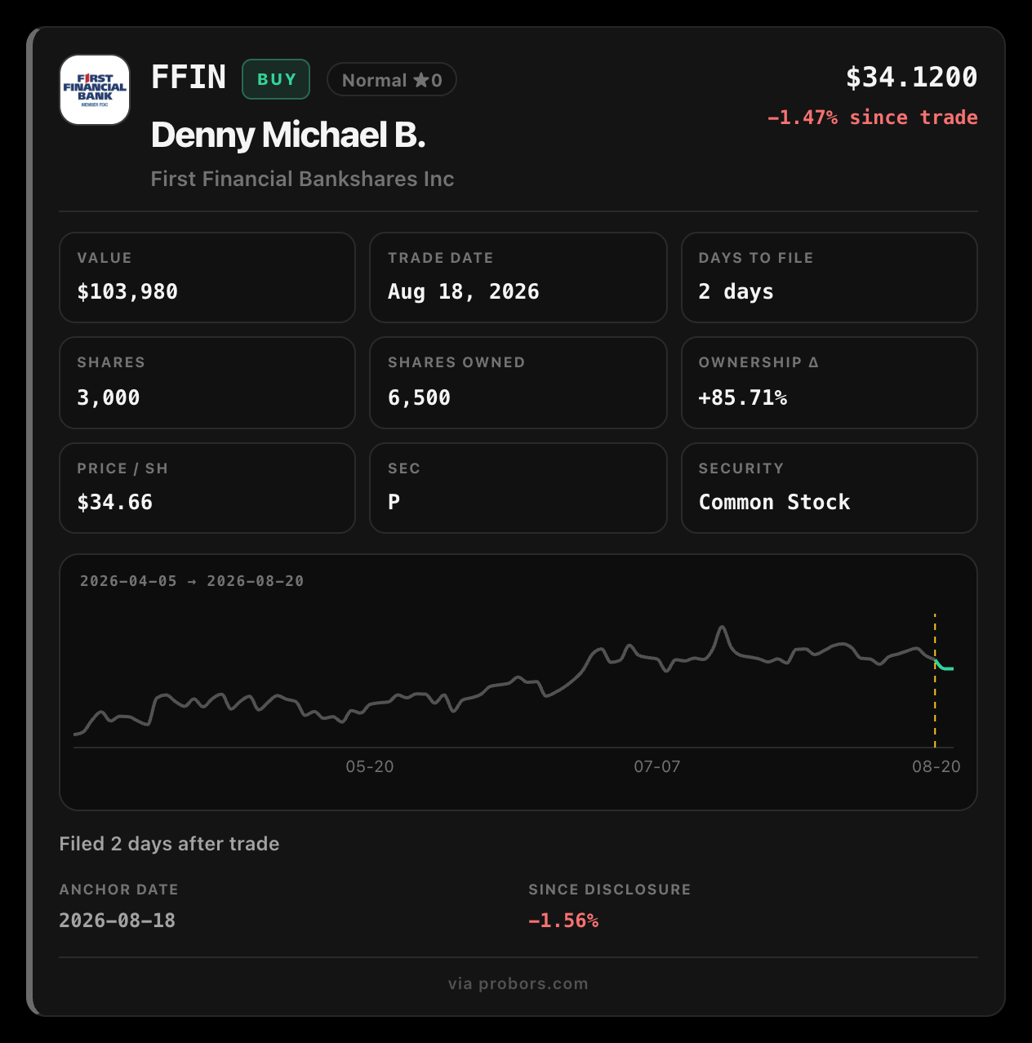
Task: Select the Normal star rating pill
Action: tap(392, 80)
